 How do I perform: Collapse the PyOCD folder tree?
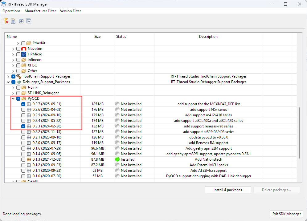[13, 98]
